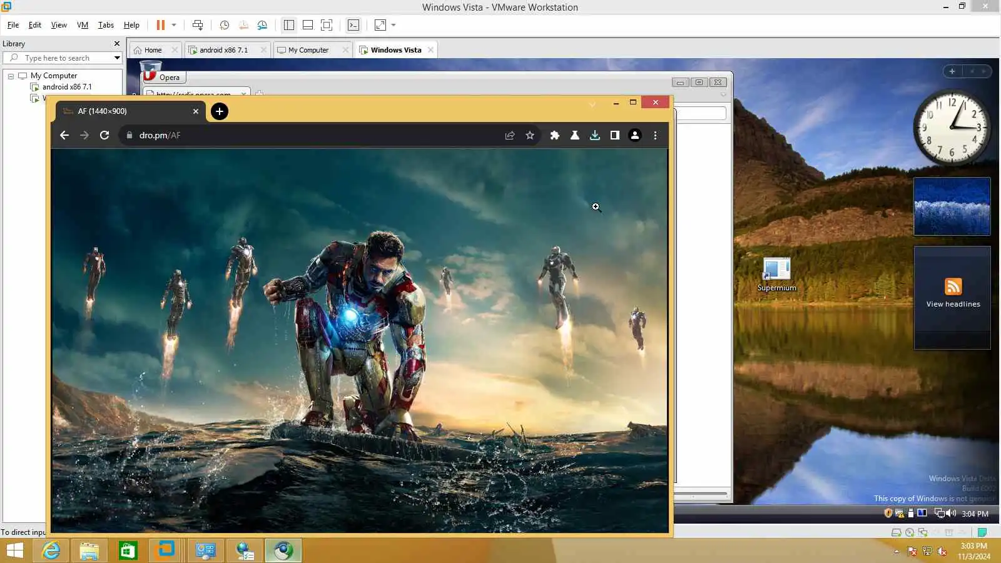
Task: Select the AF (1440×900) browser tab
Action: tap(130, 111)
